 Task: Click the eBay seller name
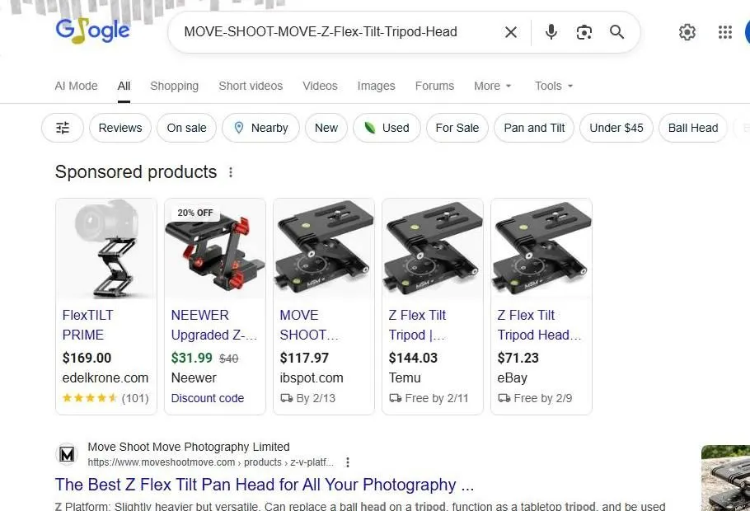[x=513, y=378]
